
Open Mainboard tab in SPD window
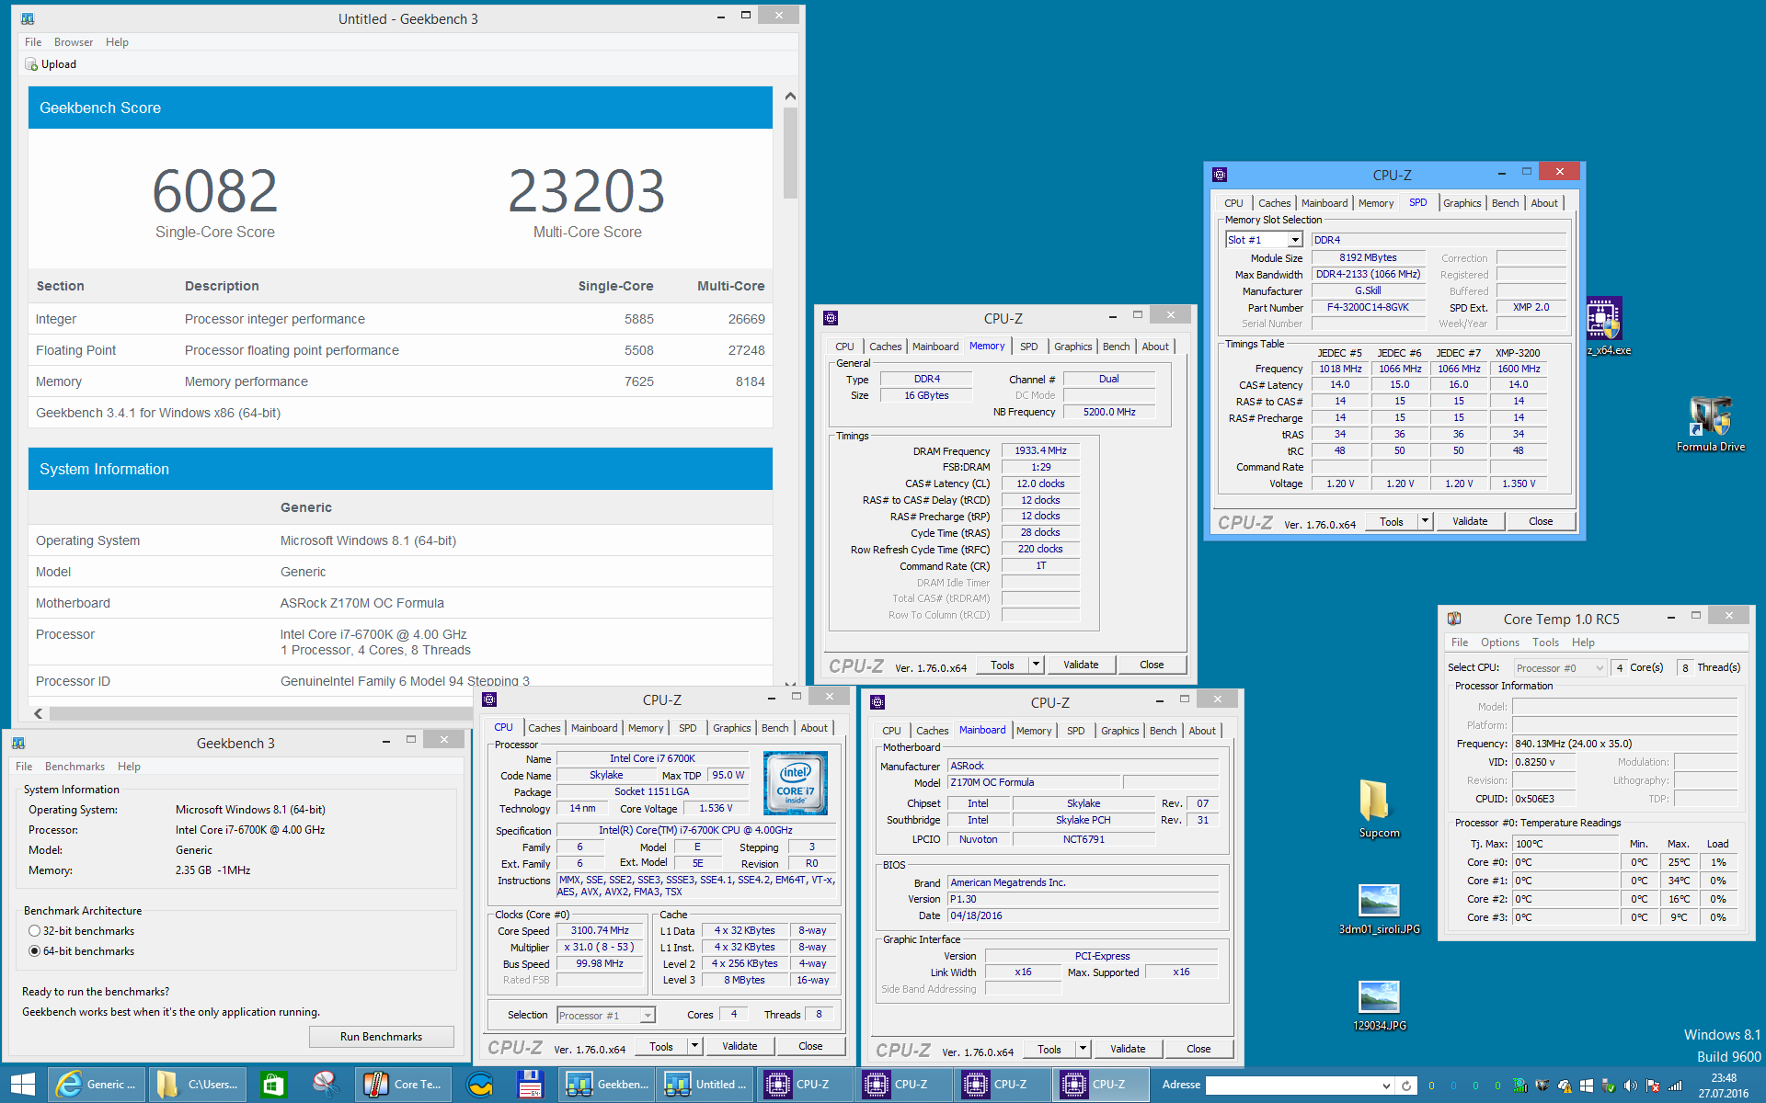(x=1324, y=203)
